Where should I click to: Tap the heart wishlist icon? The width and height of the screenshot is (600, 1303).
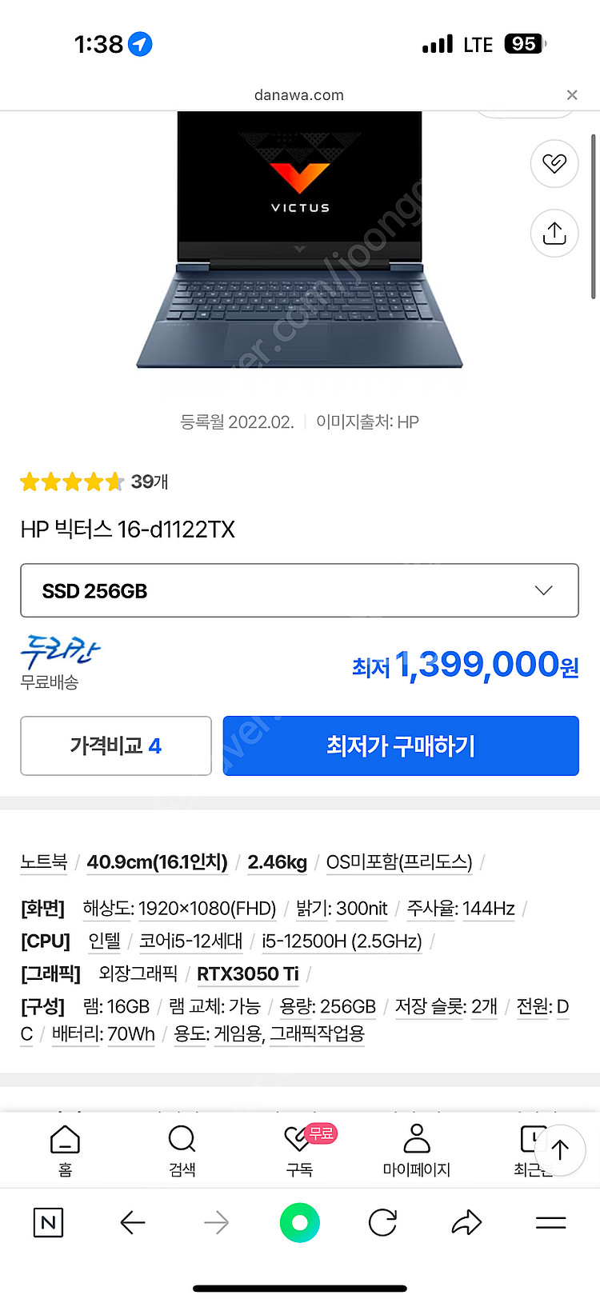[x=554, y=163]
